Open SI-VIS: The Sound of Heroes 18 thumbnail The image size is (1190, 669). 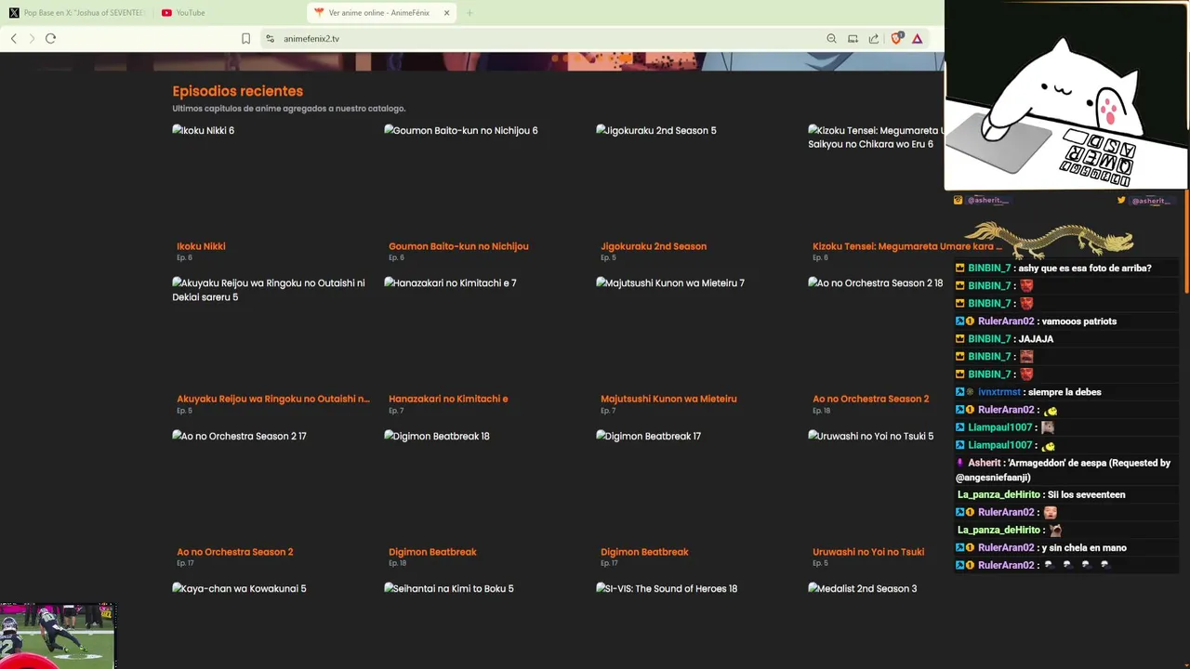click(x=695, y=624)
